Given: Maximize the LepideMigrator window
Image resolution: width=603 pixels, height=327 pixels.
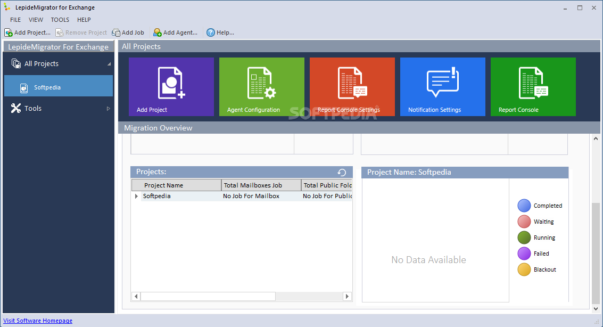Looking at the screenshot, I should tap(580, 7).
